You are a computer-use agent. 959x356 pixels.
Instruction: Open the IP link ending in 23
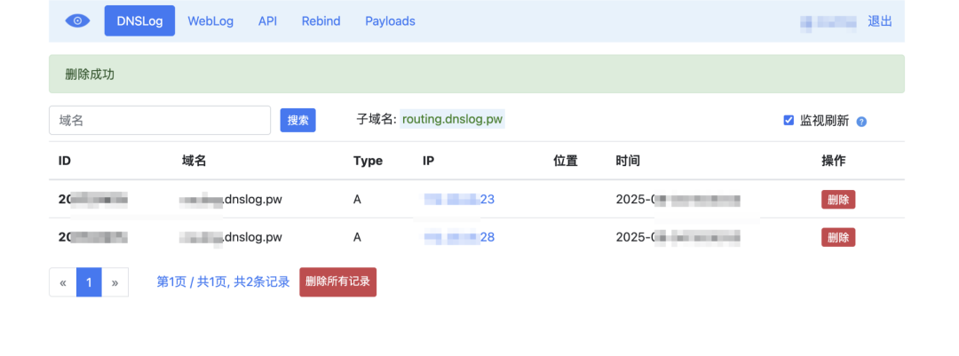459,199
